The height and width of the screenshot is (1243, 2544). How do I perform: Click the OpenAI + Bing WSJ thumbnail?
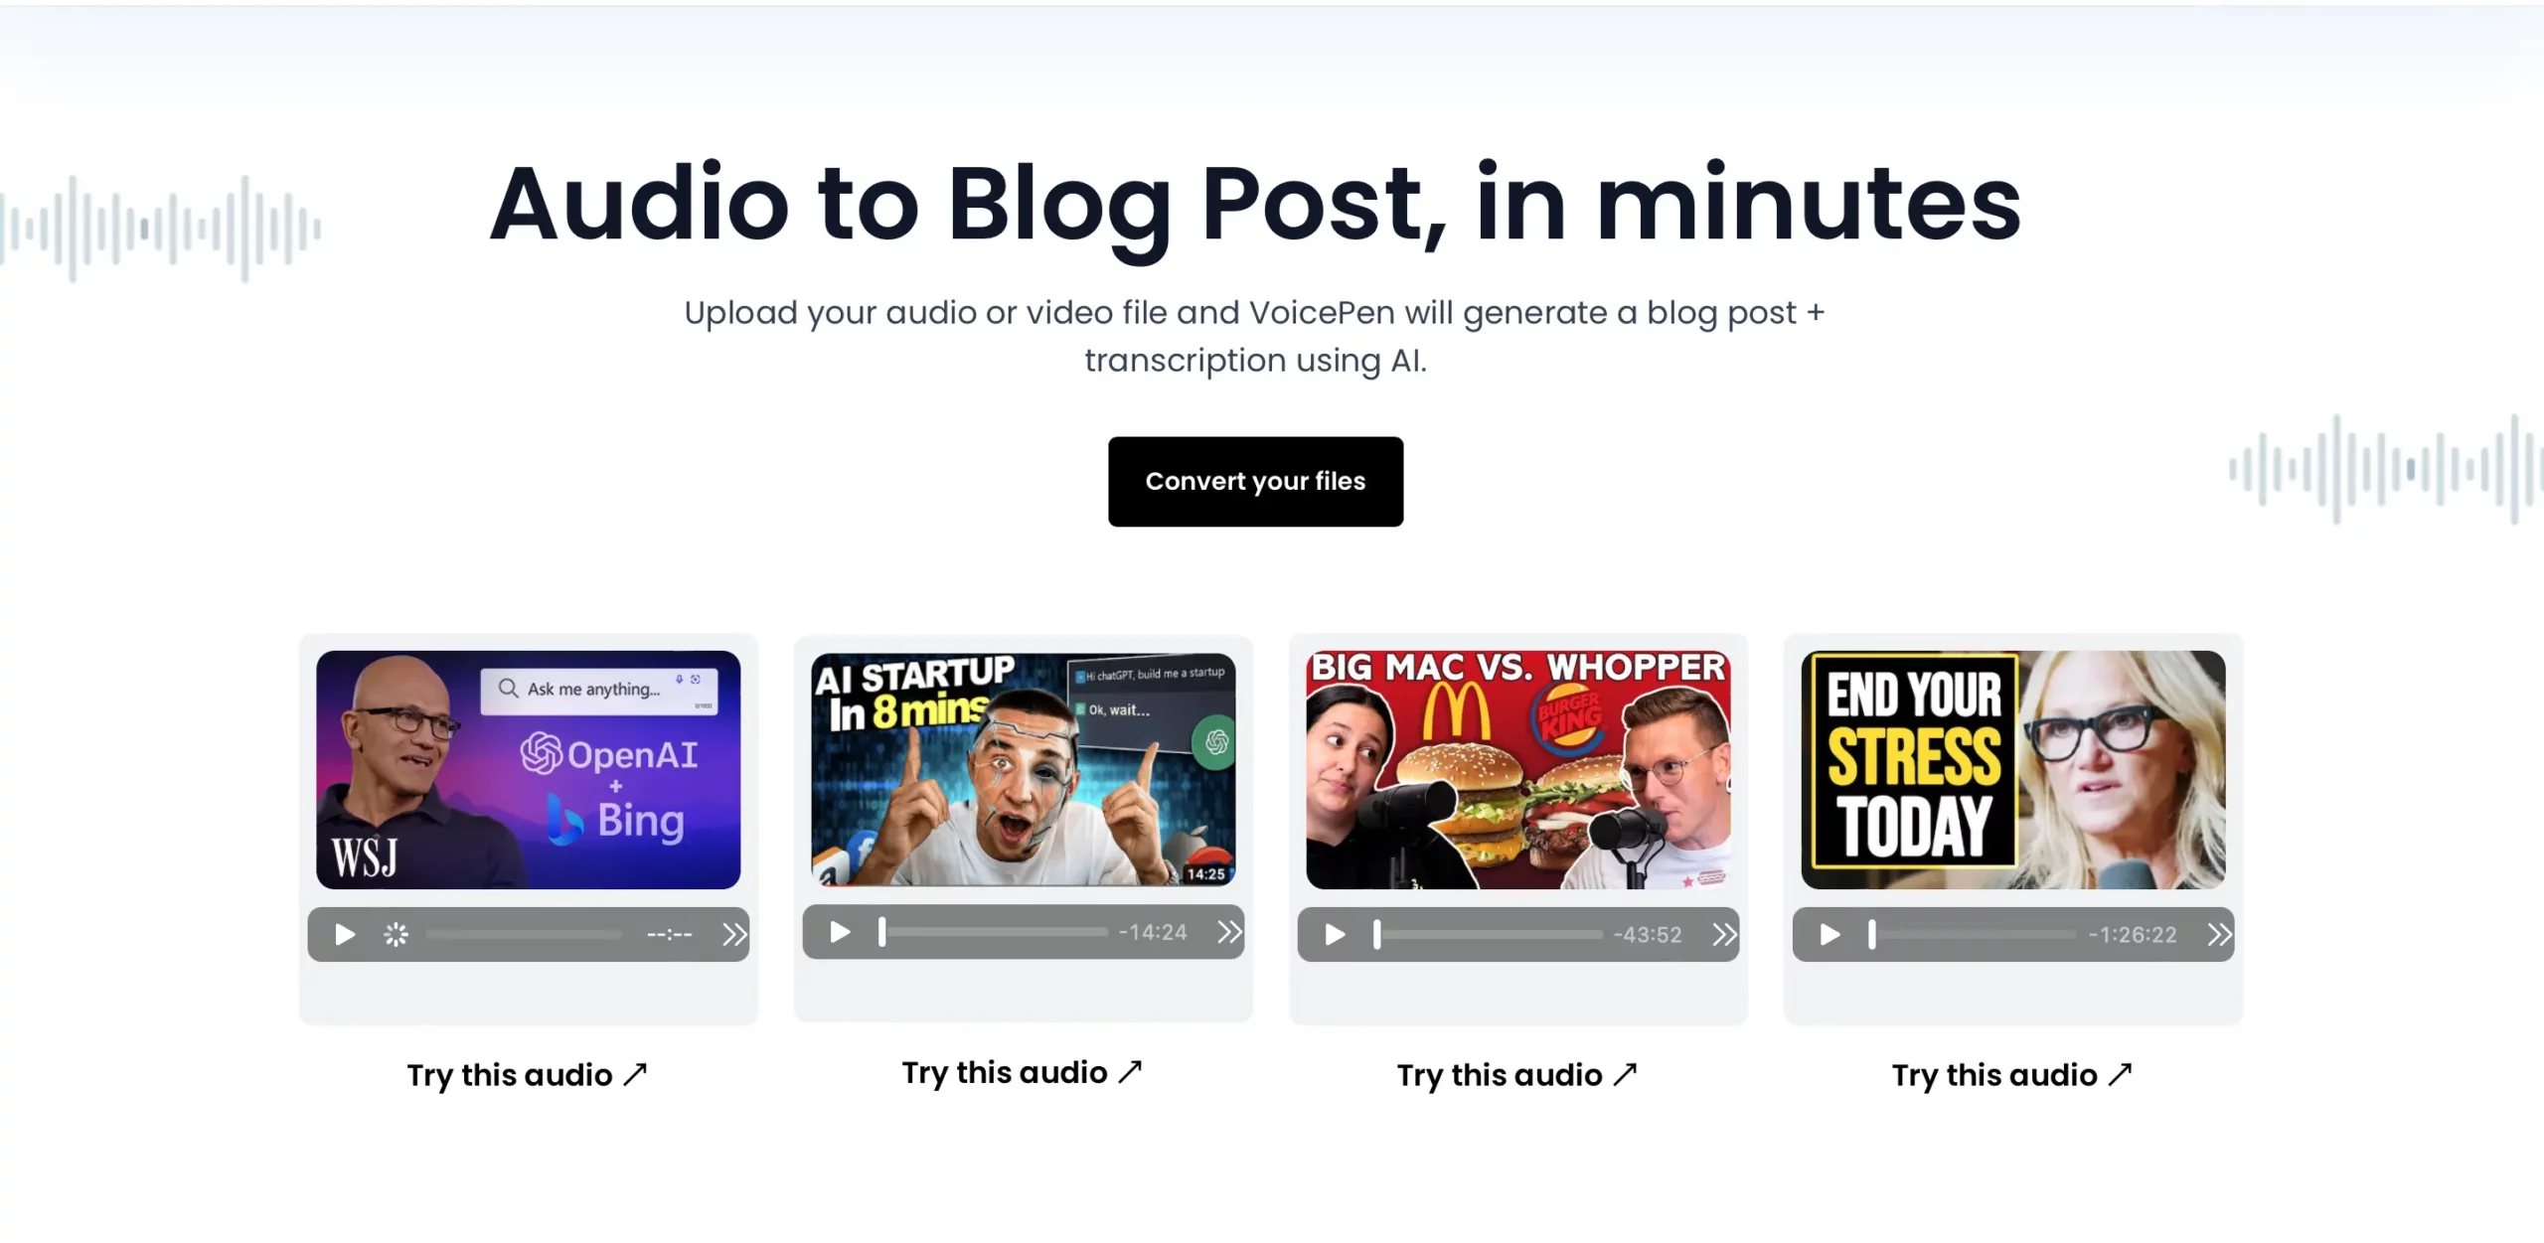pyautogui.click(x=528, y=770)
